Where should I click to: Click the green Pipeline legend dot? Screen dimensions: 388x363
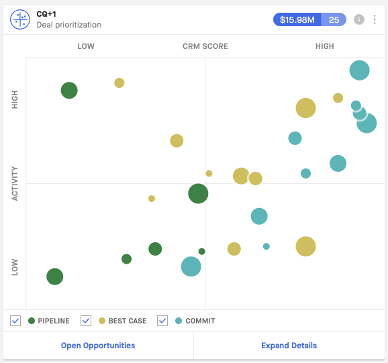click(x=32, y=321)
